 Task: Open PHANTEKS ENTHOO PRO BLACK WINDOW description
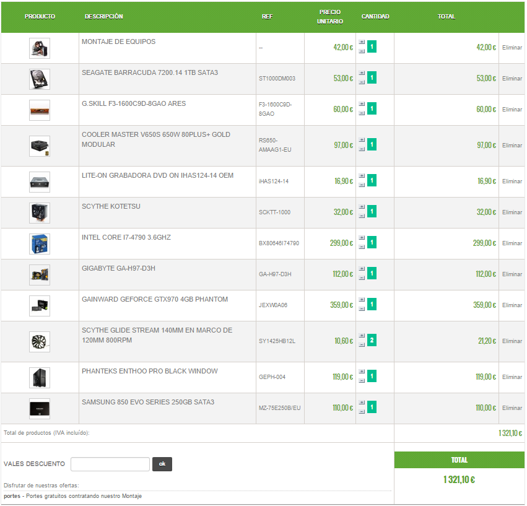150,371
